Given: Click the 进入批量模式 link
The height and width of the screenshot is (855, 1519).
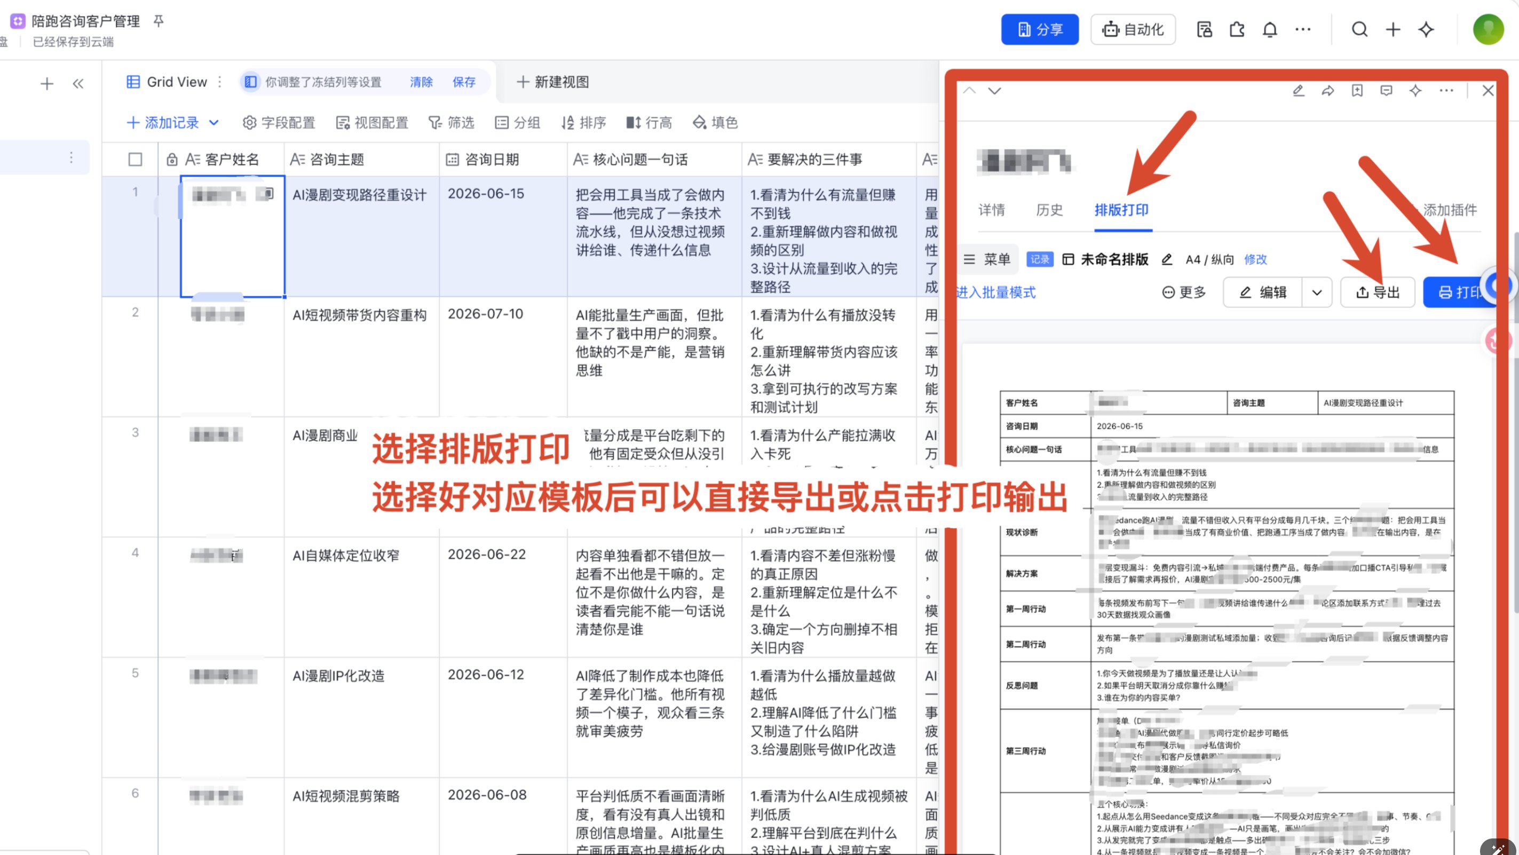Looking at the screenshot, I should 995,292.
